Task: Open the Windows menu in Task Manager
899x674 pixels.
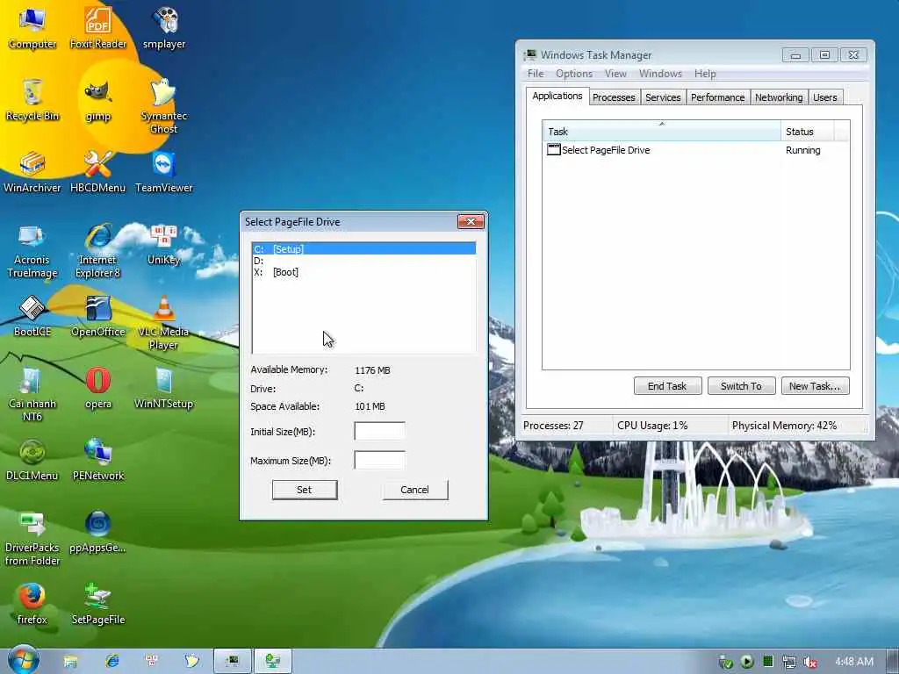Action: [660, 74]
